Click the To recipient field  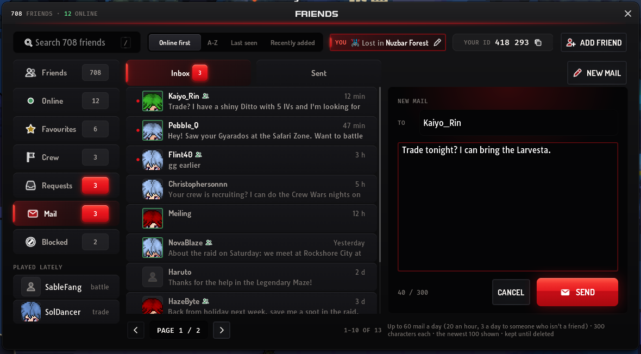pyautogui.click(x=518, y=123)
